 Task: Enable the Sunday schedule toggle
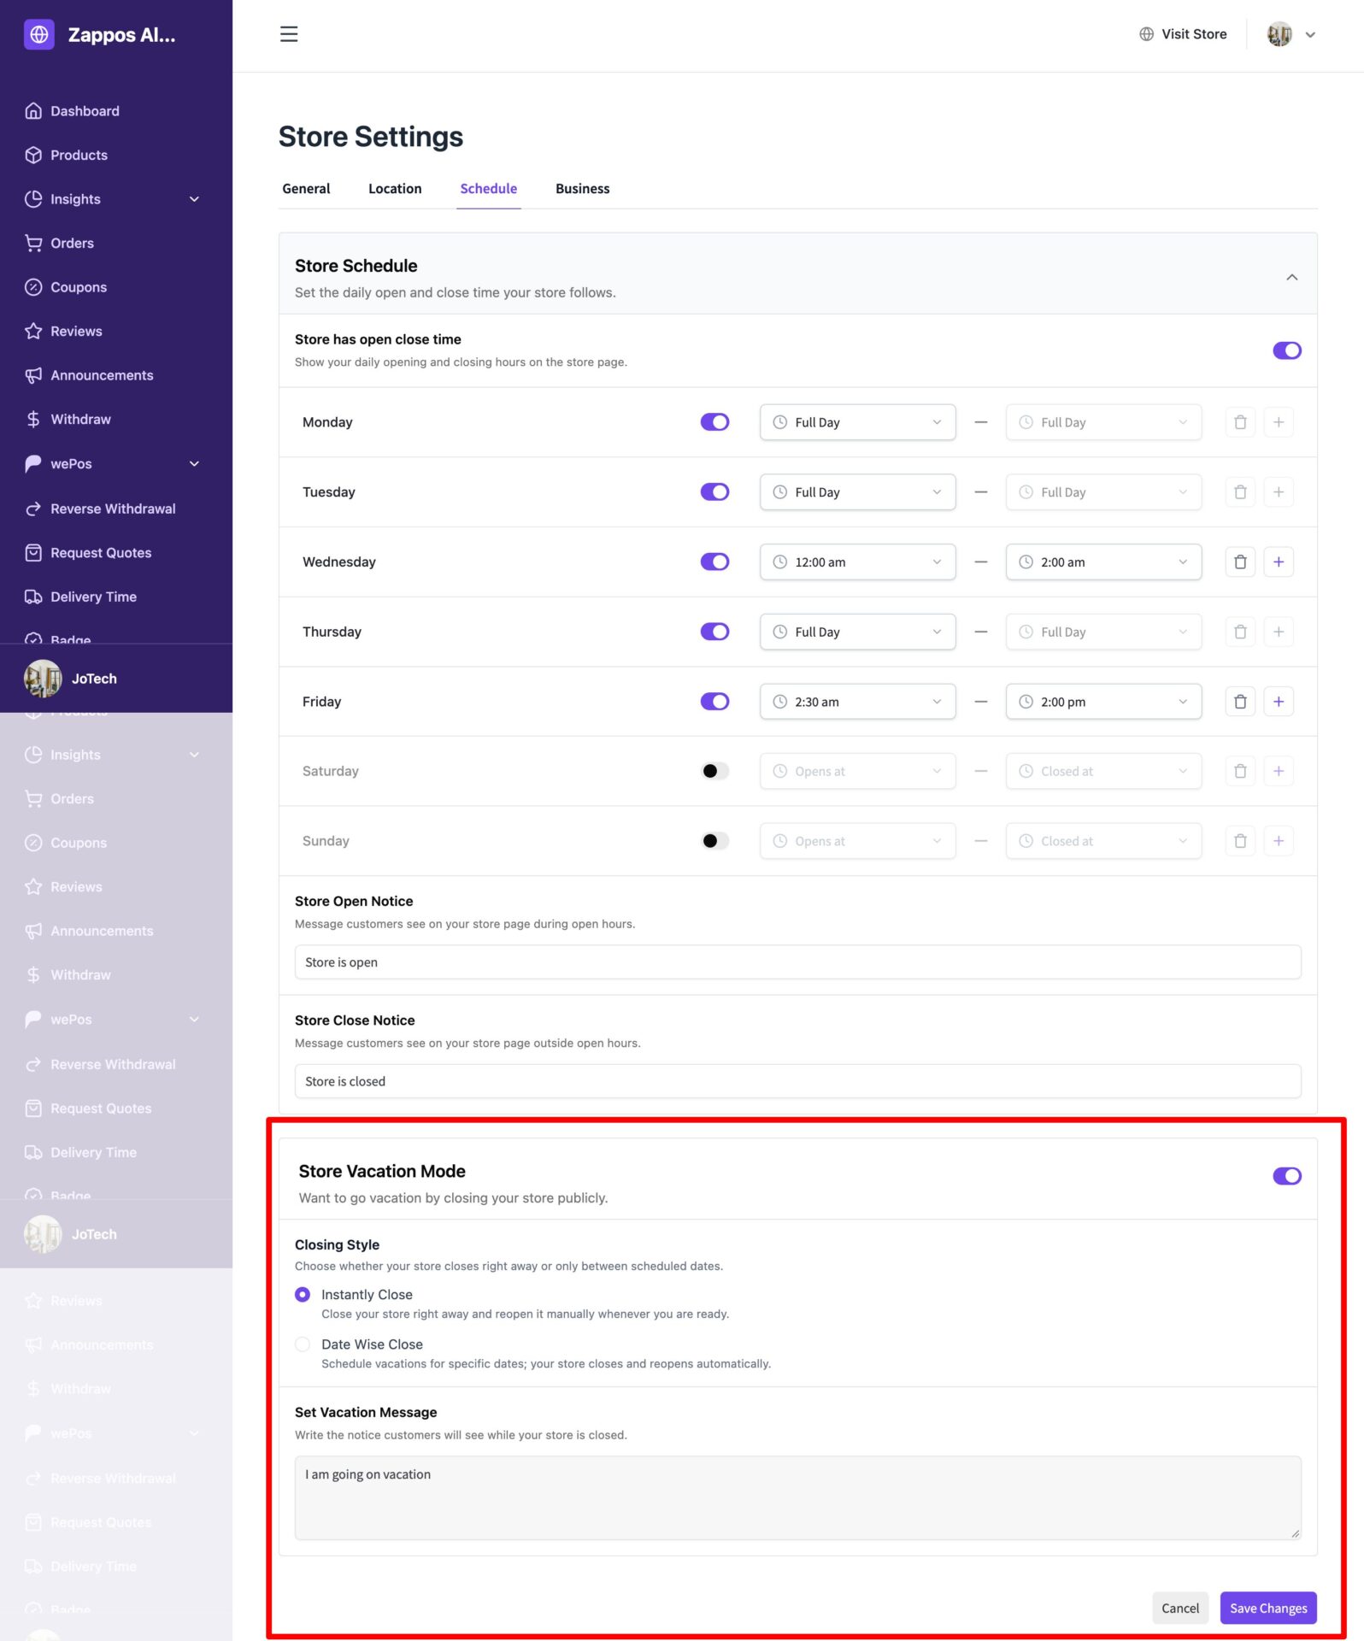(x=714, y=841)
